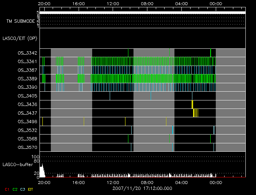Click the yellow marker in OS_3436 row
256x195 pixels.
[192, 104]
